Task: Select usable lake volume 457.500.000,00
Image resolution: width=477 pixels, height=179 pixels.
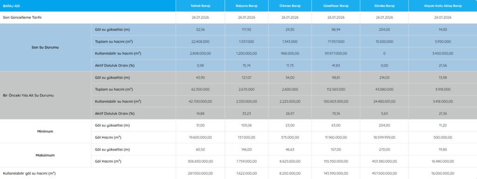Action: point(384,173)
